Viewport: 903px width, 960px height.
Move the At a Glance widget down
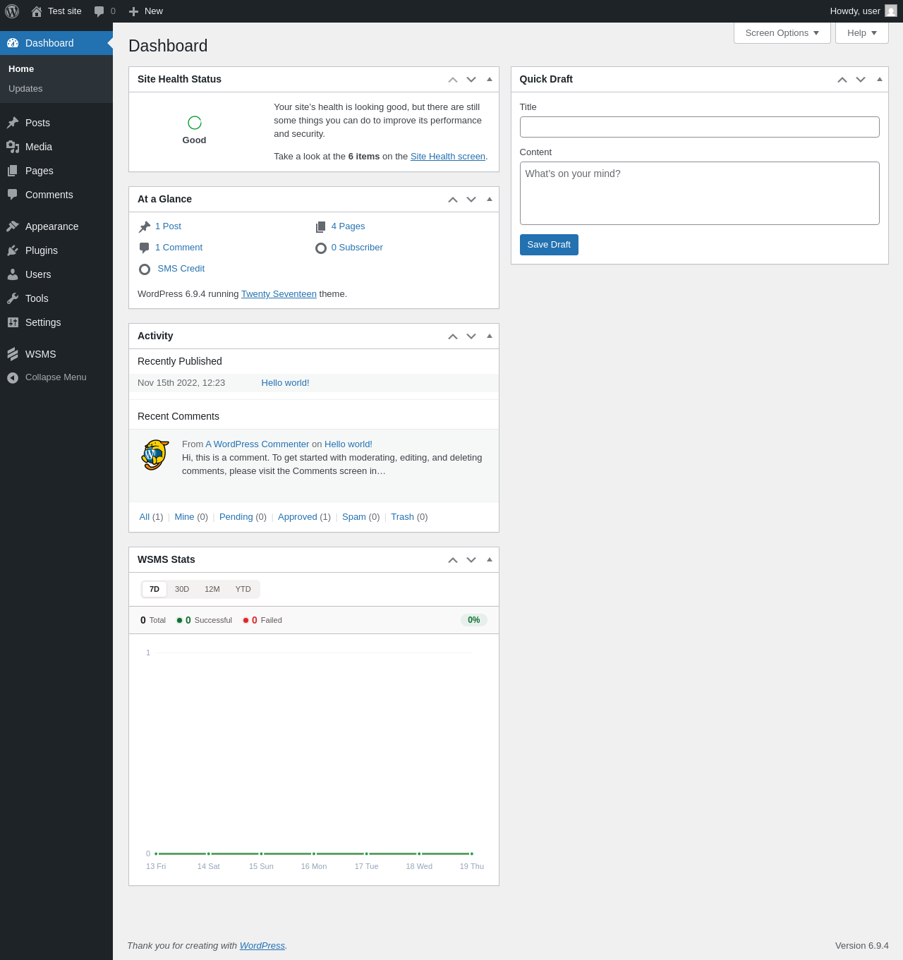471,200
